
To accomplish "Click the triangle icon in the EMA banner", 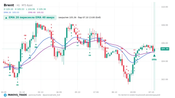I will point(6,17).
